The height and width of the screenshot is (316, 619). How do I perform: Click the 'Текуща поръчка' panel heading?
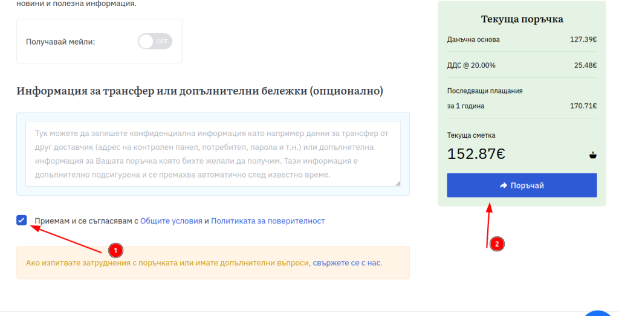[x=522, y=19]
